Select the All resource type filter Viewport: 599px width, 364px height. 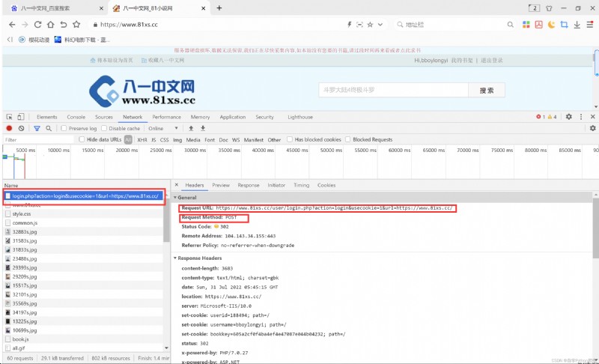(x=128, y=140)
